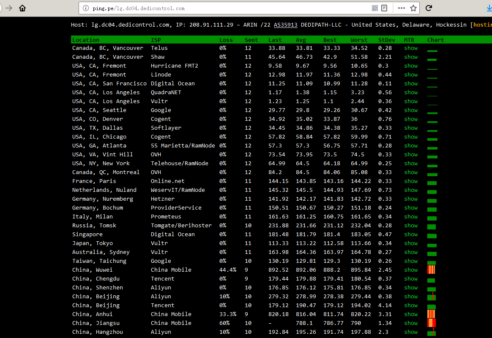The image size is (492, 338).
Task: Show MTR for San Francisco Digital Ocean row
Action: tap(411, 83)
